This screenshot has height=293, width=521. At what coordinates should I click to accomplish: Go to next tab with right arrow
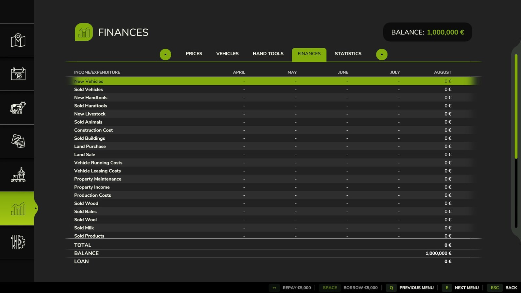(x=382, y=54)
